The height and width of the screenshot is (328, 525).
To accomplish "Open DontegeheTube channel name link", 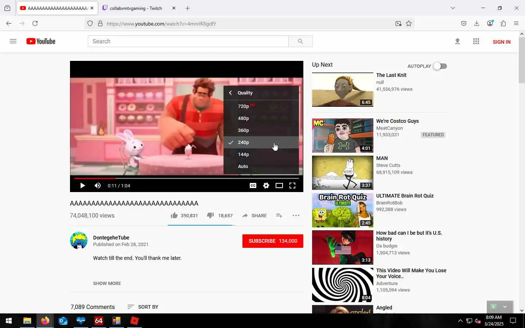I will (x=111, y=238).
